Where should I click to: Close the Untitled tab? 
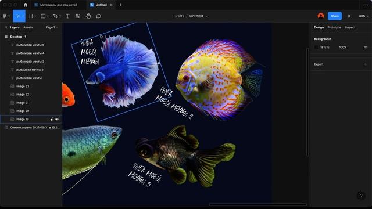point(111,5)
